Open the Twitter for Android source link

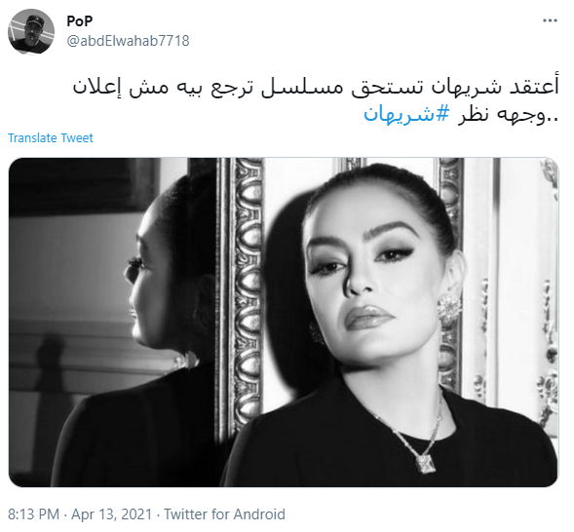pos(224,514)
